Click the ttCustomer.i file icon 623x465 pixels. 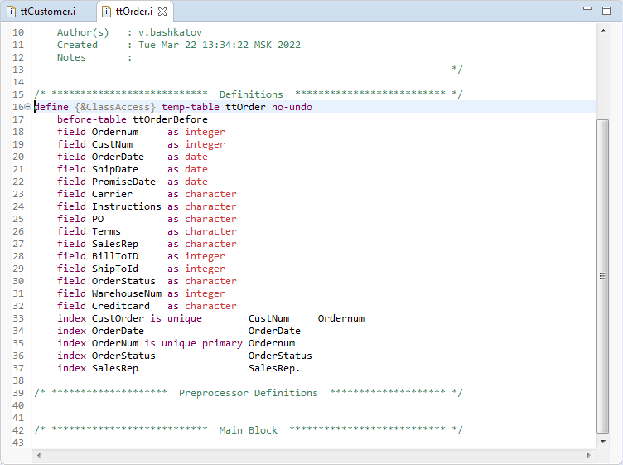(12, 12)
